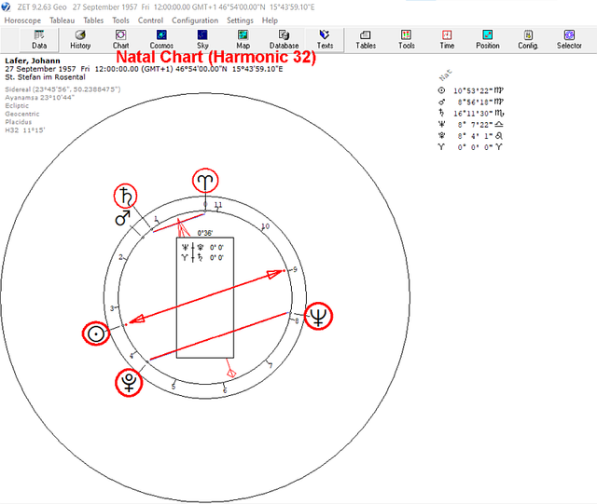The width and height of the screenshot is (597, 504).
Task: Click the Mars position row 8°56'18"
Action: 470,102
